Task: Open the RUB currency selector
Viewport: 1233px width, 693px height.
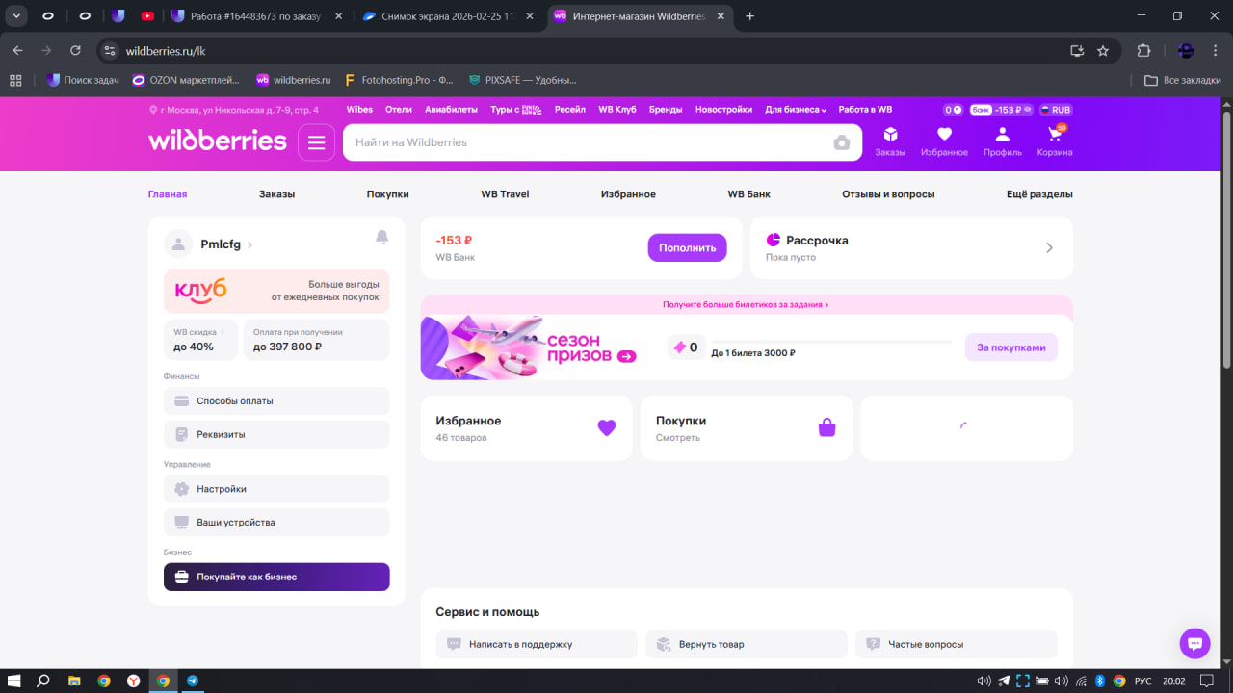Action: 1056,110
